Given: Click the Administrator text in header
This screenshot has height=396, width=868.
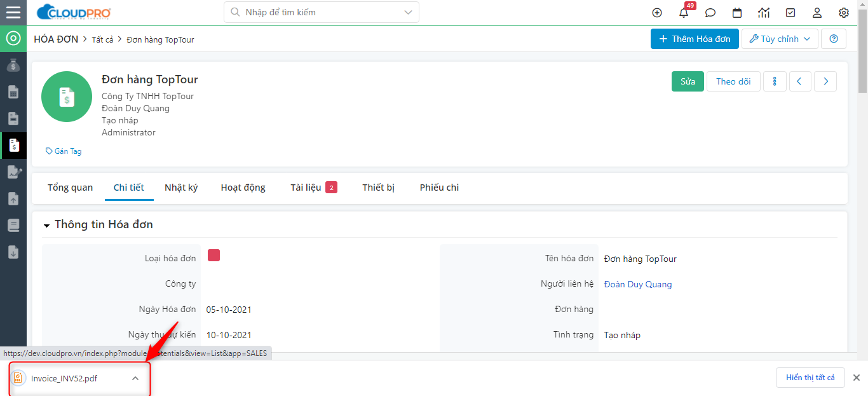Looking at the screenshot, I should [x=128, y=132].
